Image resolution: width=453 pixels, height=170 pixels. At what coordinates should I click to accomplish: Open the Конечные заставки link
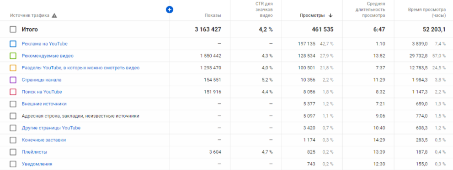pos(43,140)
